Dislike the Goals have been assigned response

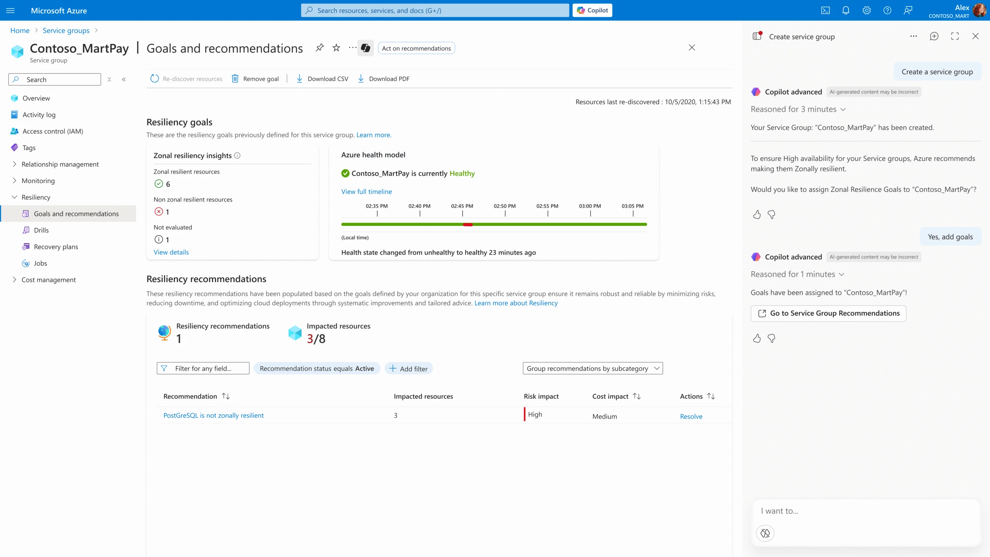pos(772,338)
